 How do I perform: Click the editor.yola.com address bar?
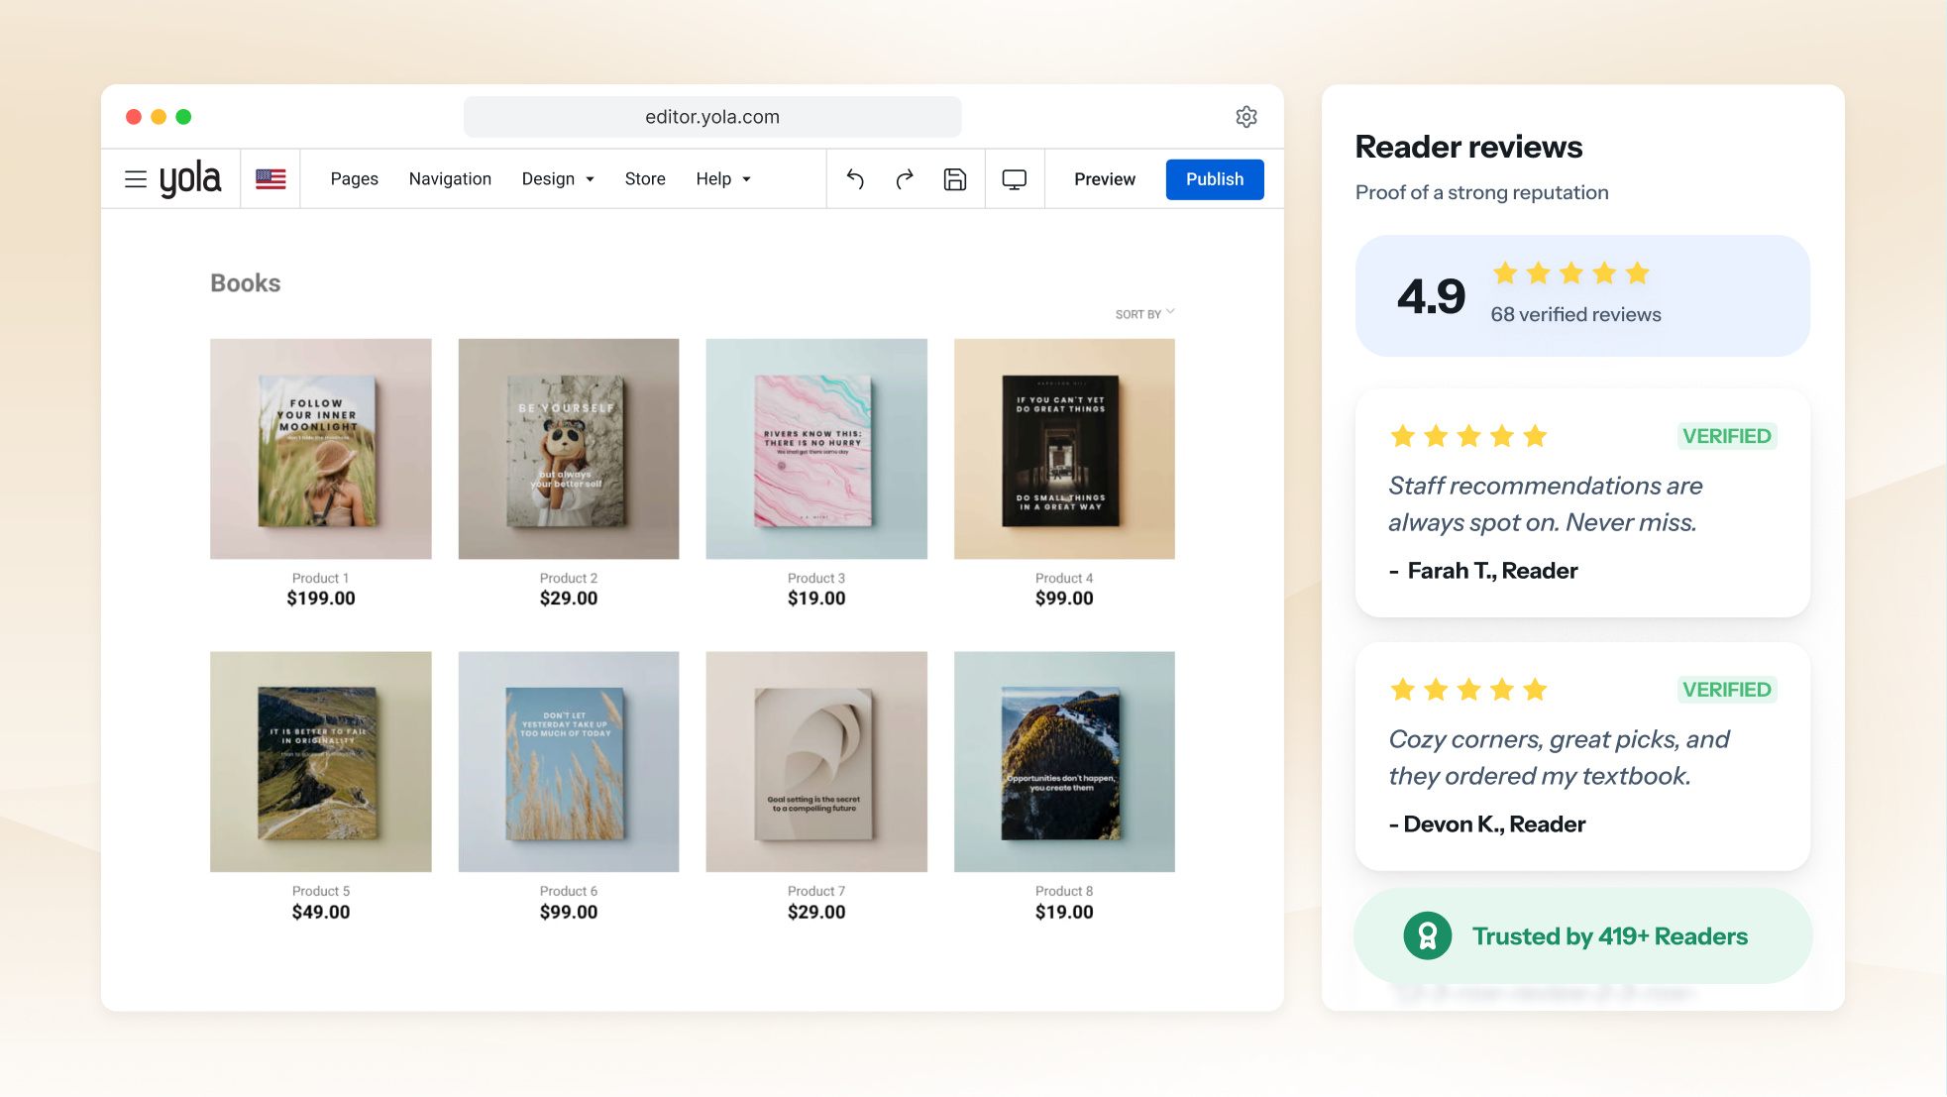[x=712, y=117]
